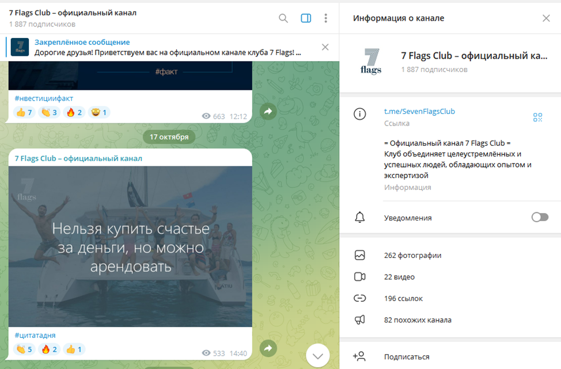The width and height of the screenshot is (561, 369).
Task: Click the channel description text
Action: (457, 159)
